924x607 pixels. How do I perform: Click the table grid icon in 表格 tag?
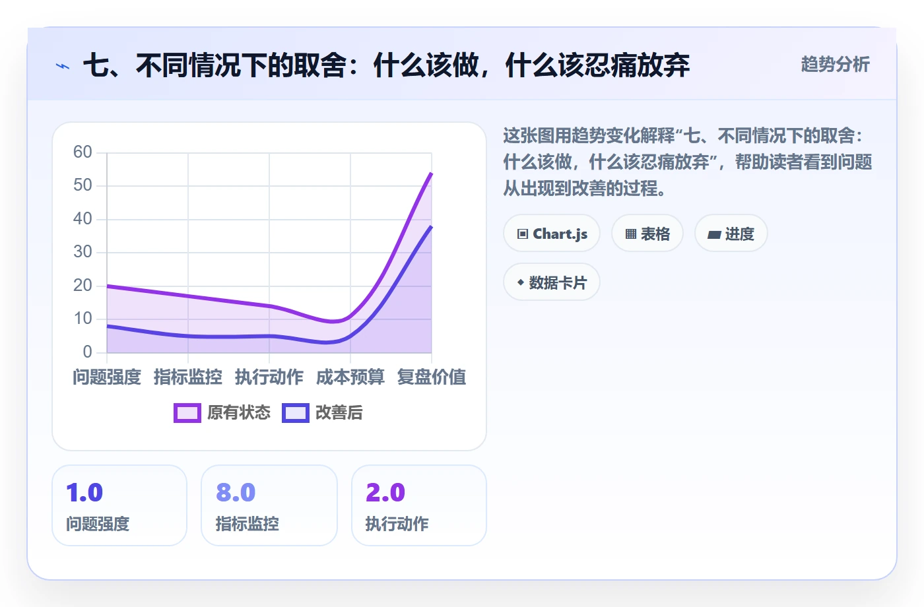tap(631, 234)
